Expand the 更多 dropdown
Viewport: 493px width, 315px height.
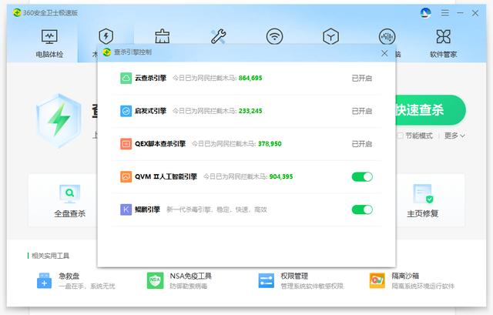(454, 136)
